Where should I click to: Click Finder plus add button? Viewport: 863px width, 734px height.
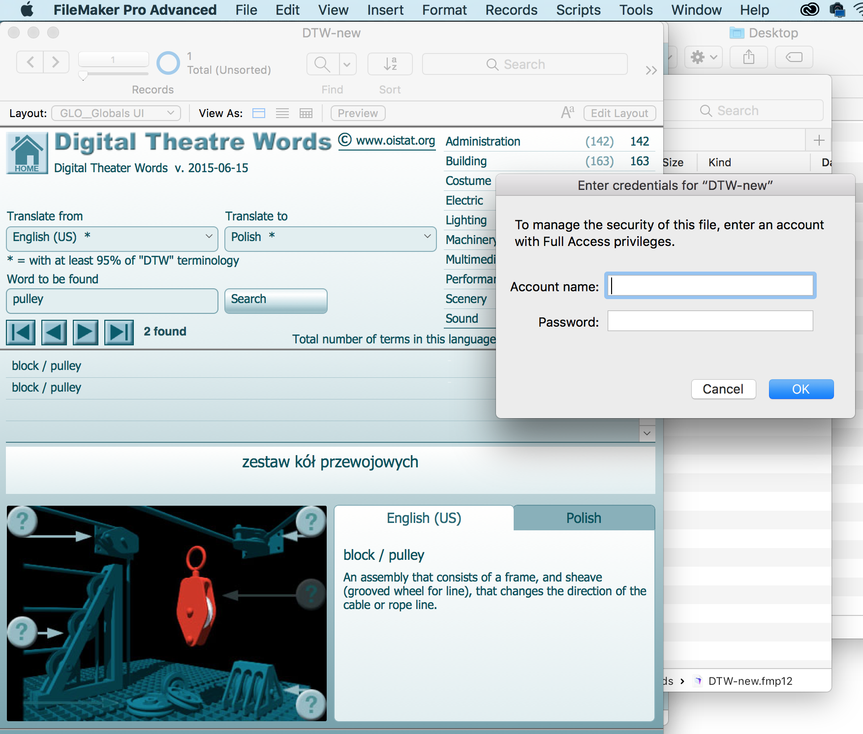pyautogui.click(x=819, y=140)
